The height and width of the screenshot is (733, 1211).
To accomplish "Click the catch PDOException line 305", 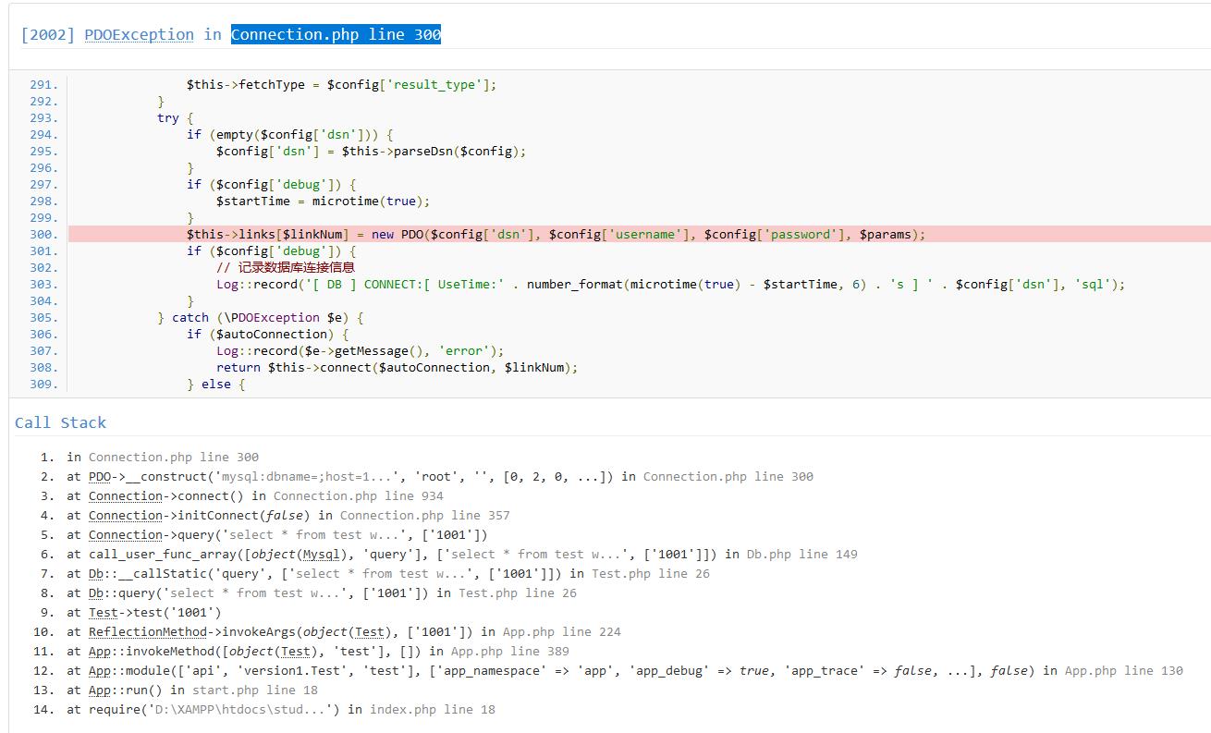I will tap(261, 317).
